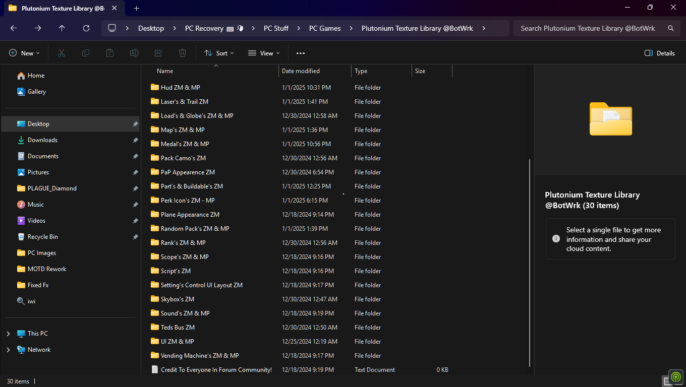Screen dimensions: 686x387
Task: Click the Rename icon in toolbar
Action: (x=134, y=53)
